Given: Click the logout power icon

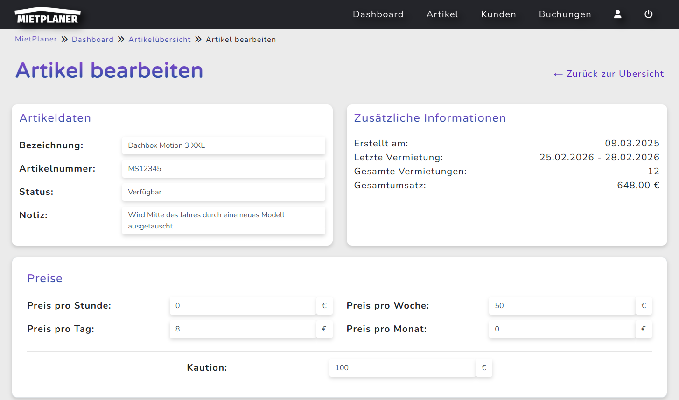Looking at the screenshot, I should pos(649,14).
